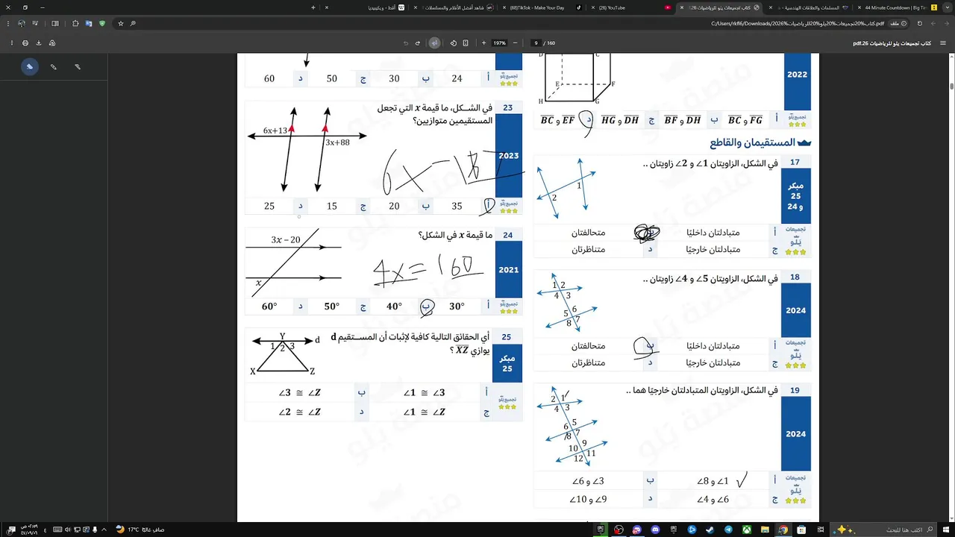Zoom in the PDF with plus button
955x537 pixels.
click(483, 43)
